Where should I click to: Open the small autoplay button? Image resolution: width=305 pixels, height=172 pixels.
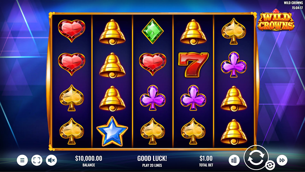270,165
